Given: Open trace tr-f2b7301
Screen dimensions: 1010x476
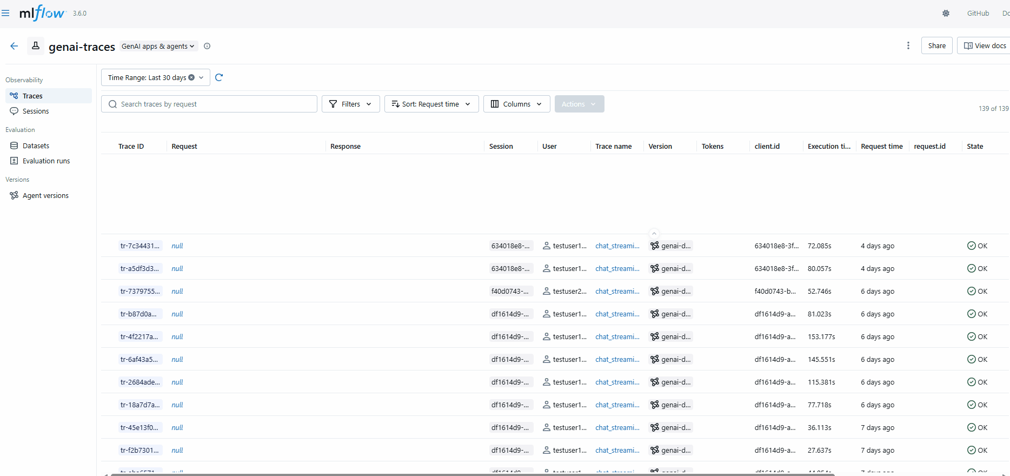Looking at the screenshot, I should pyautogui.click(x=140, y=450).
